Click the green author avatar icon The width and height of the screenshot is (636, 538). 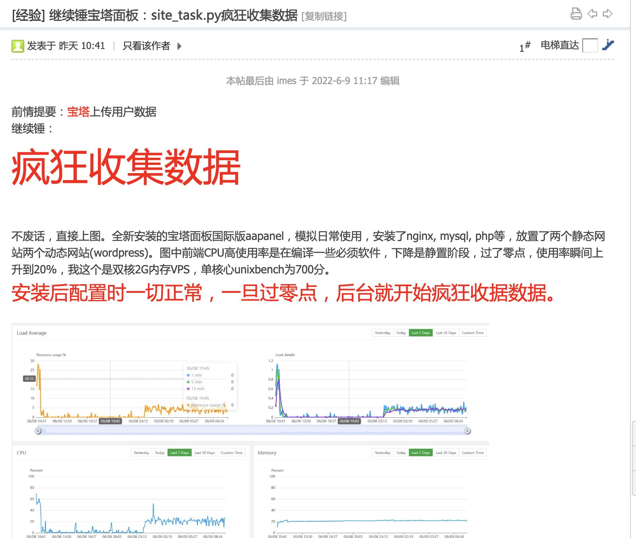point(18,46)
